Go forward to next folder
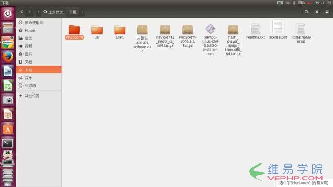333x187 pixels. tap(29, 12)
